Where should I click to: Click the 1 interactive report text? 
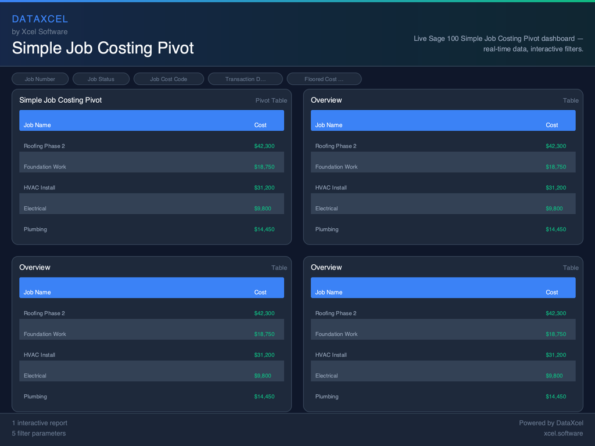(x=40, y=423)
